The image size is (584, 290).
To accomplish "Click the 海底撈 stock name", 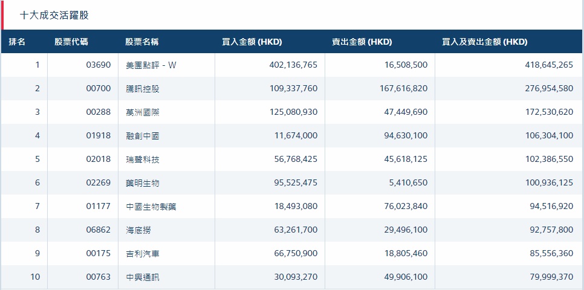I will [x=138, y=230].
